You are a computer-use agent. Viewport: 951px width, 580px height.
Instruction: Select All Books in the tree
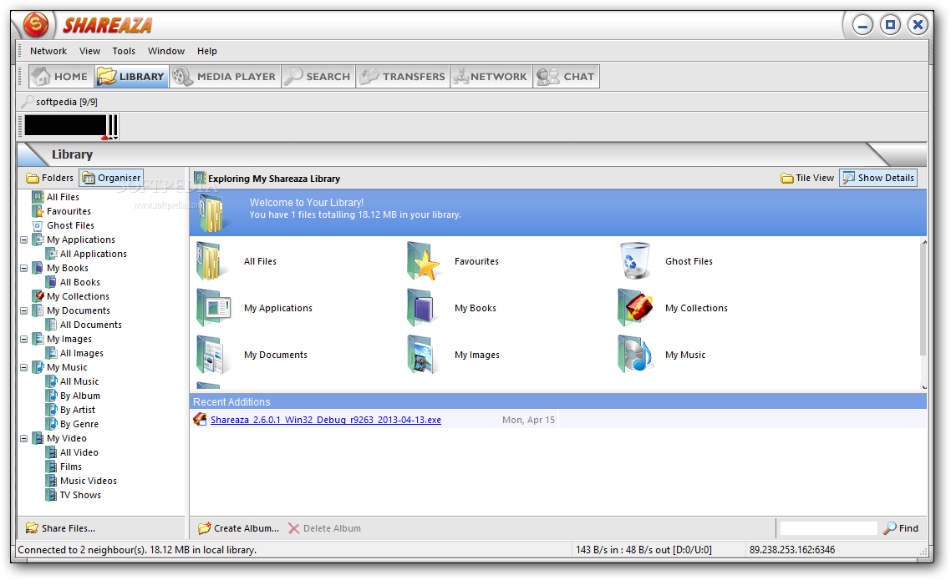click(80, 282)
